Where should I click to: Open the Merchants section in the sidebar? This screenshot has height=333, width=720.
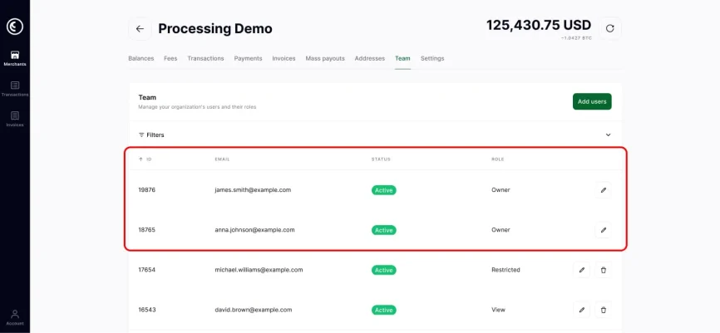(x=15, y=59)
